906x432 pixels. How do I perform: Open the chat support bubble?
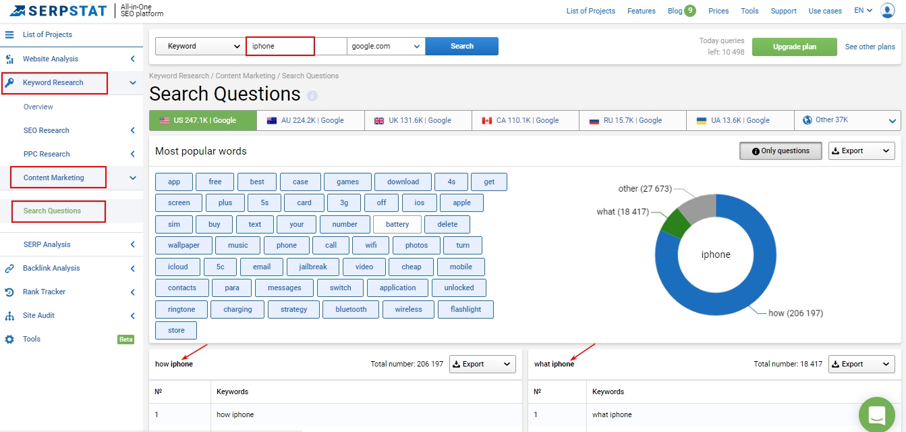click(x=876, y=414)
